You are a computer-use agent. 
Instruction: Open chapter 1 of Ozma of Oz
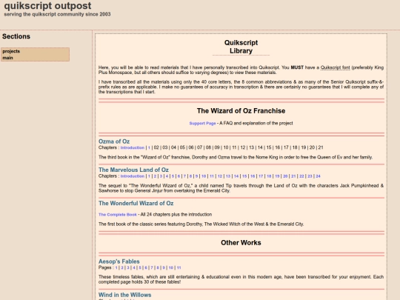(149, 147)
